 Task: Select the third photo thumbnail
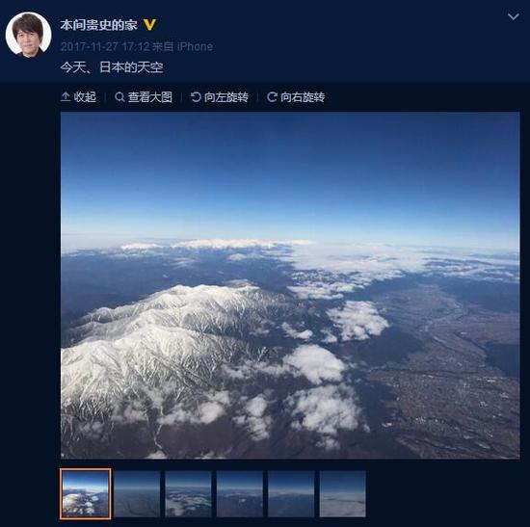[188, 494]
